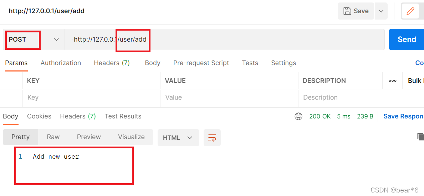Click the 200 OK status text

[x=320, y=116]
